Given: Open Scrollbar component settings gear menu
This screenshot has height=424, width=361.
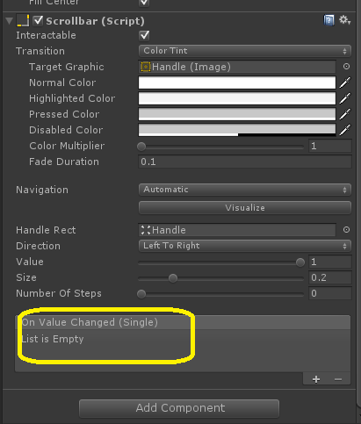Looking at the screenshot, I should pyautogui.click(x=344, y=20).
